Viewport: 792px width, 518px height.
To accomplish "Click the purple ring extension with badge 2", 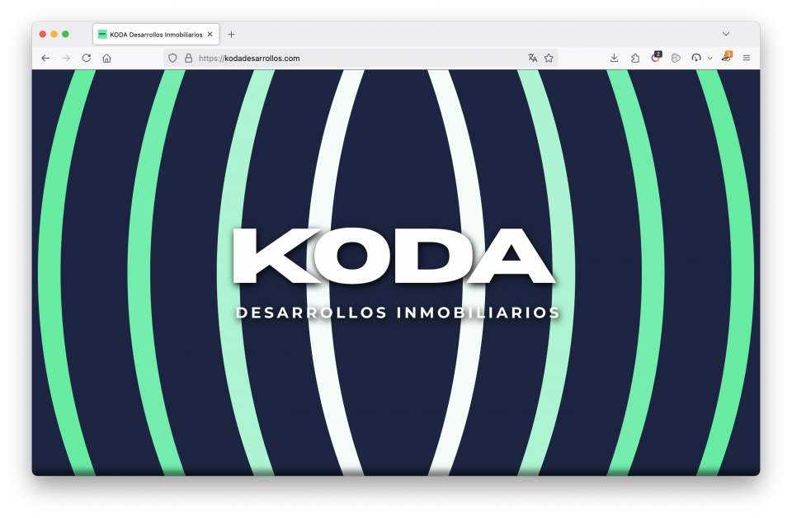I will tap(655, 59).
